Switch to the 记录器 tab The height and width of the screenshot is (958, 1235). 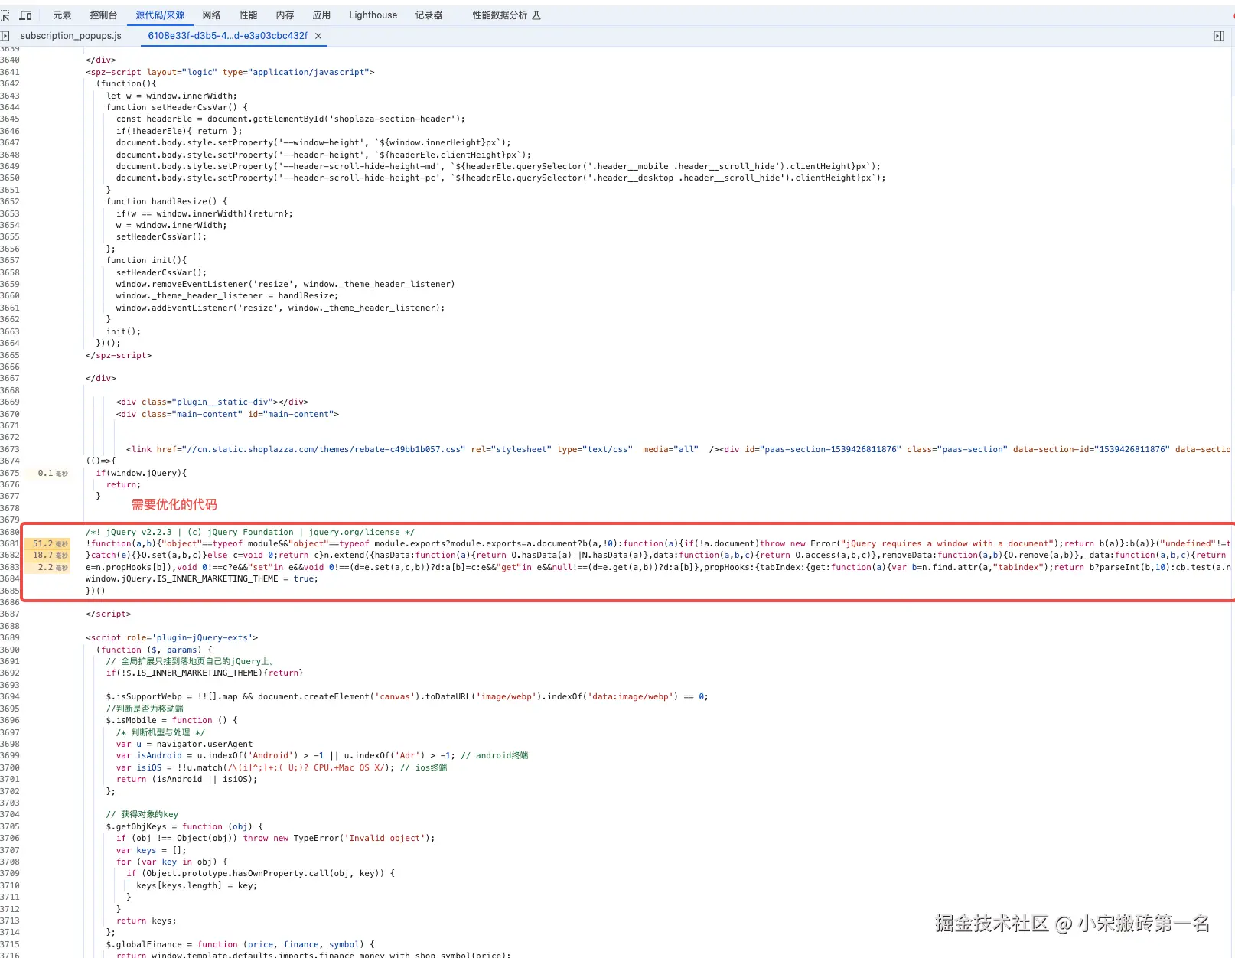[429, 15]
